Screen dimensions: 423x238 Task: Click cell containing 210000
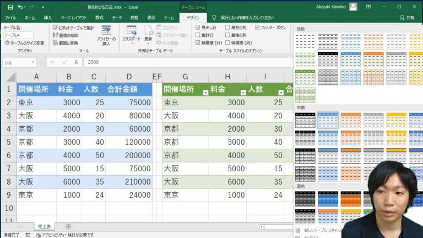tap(129, 182)
